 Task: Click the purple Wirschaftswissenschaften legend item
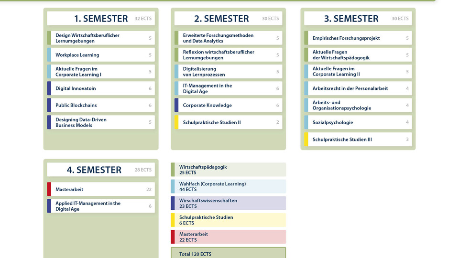pos(229,203)
